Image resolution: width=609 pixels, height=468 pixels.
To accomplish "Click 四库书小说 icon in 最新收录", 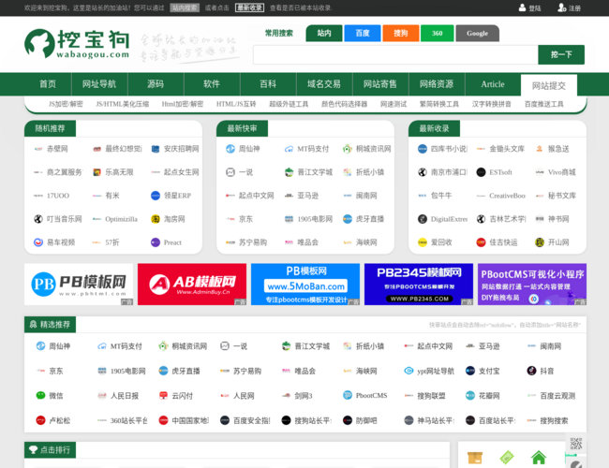I will click(x=423, y=149).
